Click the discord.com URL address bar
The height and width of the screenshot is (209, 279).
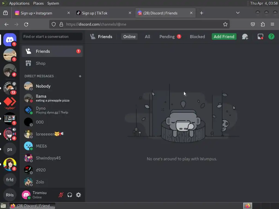coord(139,24)
